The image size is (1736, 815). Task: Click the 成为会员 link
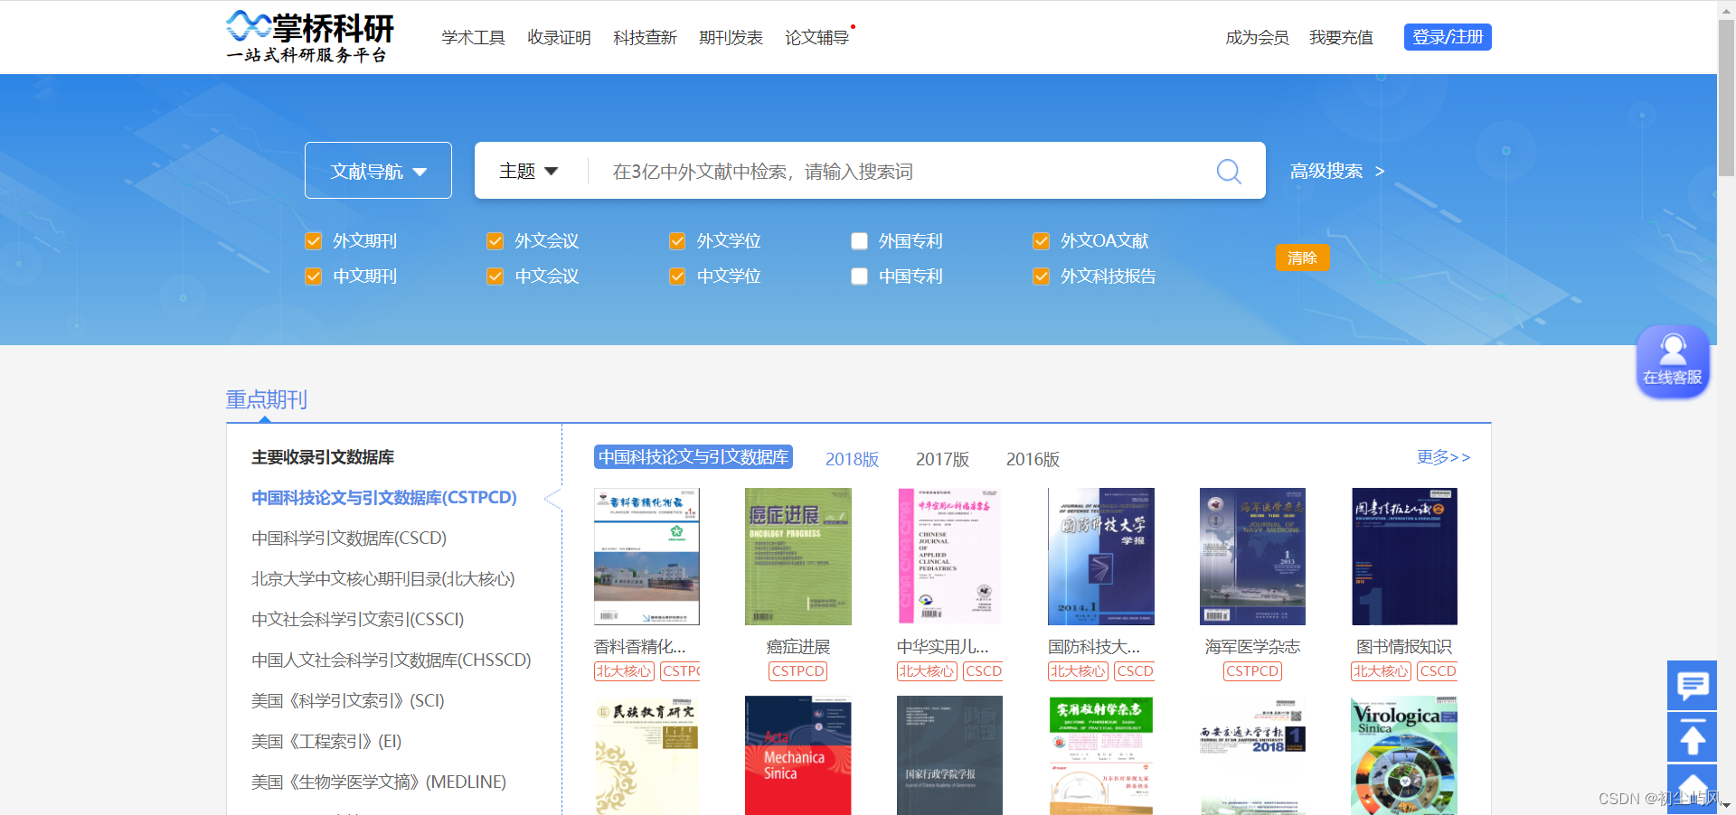[1257, 37]
